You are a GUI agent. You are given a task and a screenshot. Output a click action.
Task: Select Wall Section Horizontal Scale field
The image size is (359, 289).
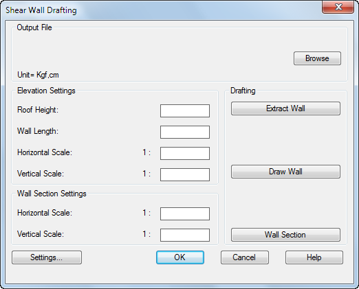[185, 213]
